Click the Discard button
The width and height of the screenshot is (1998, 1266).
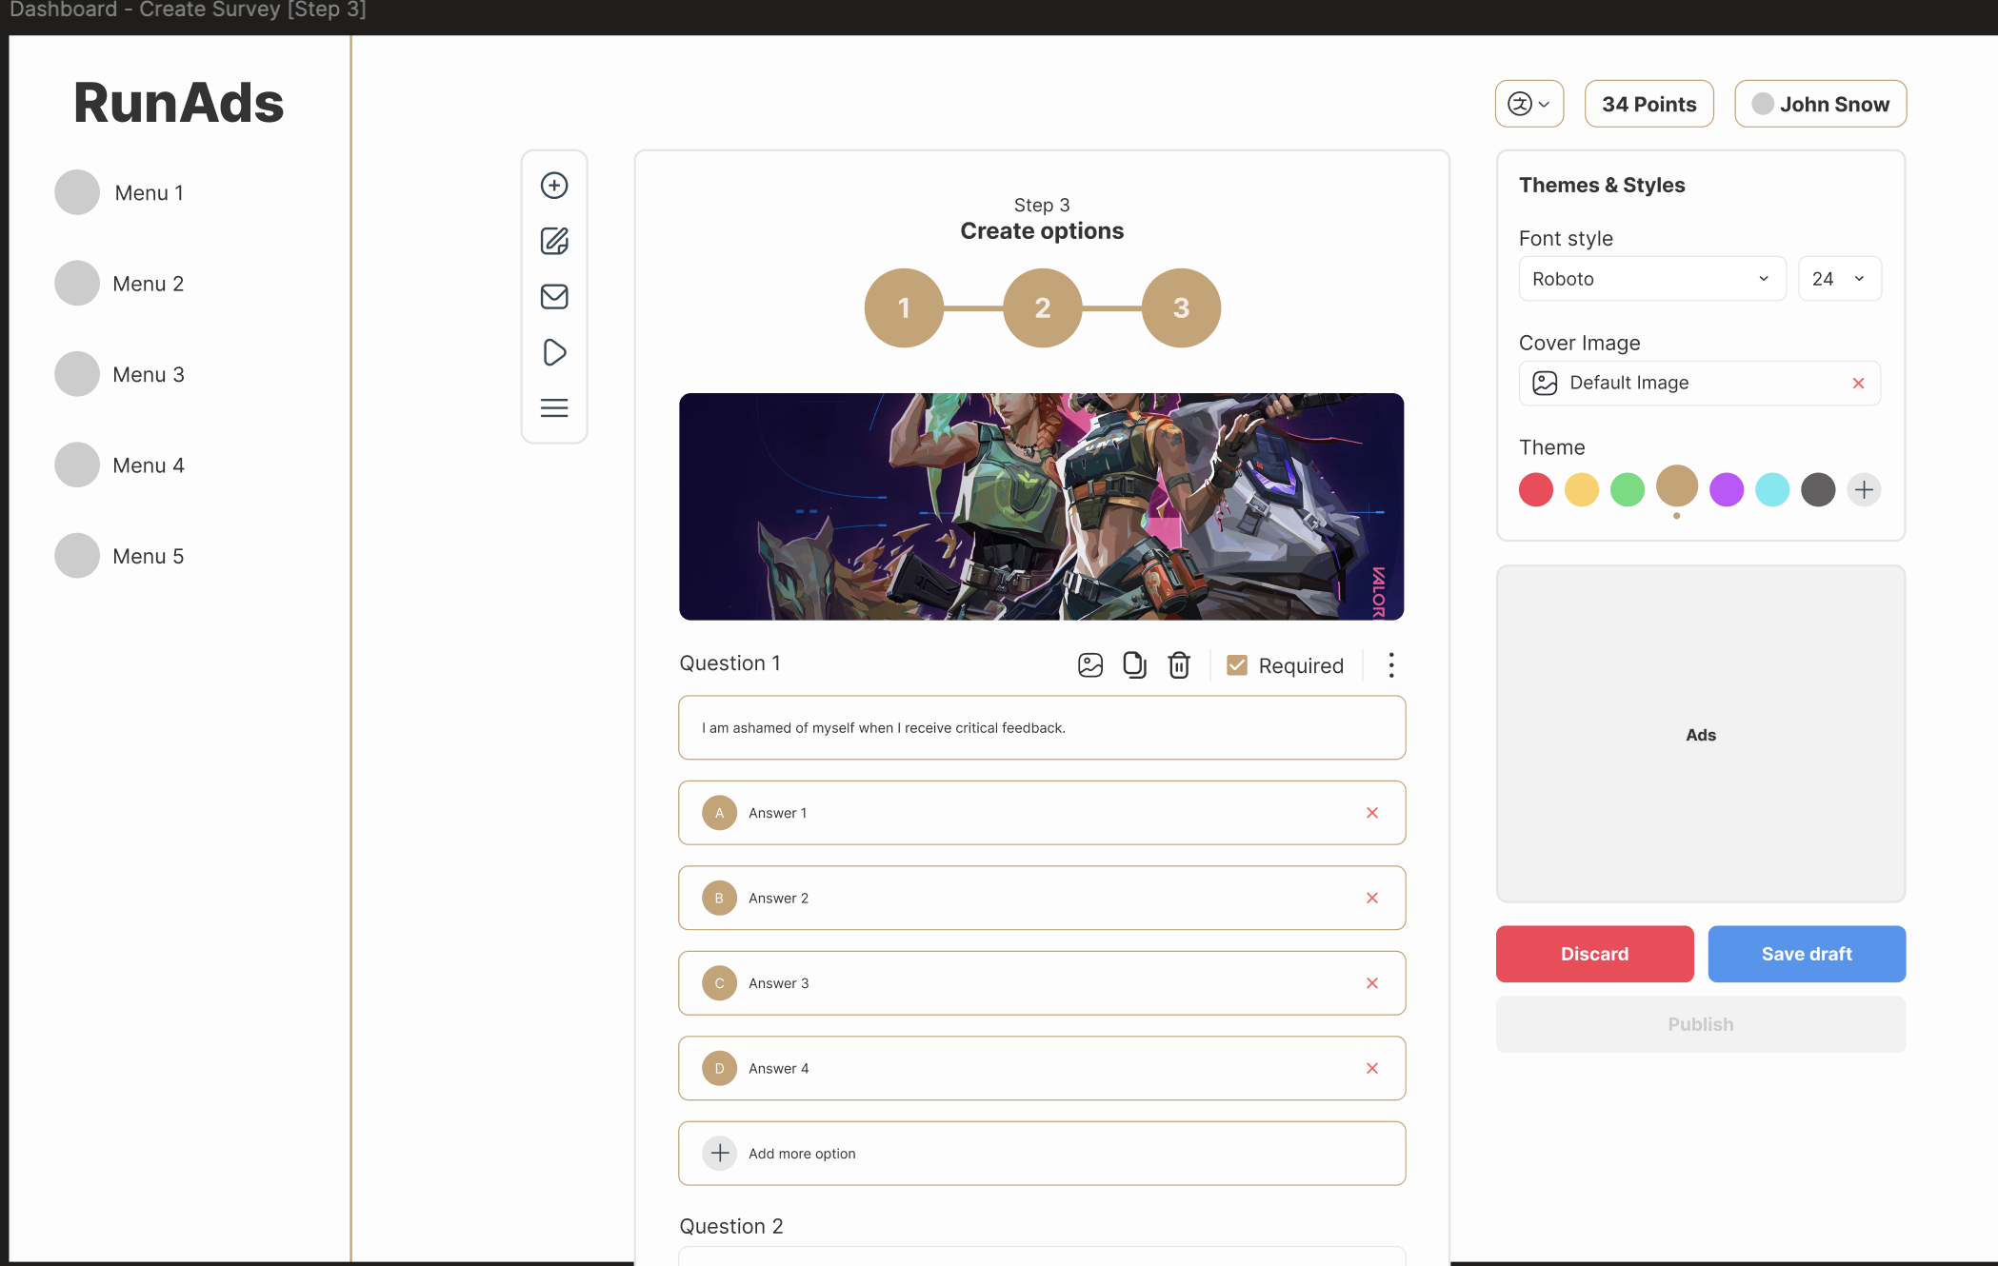(x=1595, y=954)
